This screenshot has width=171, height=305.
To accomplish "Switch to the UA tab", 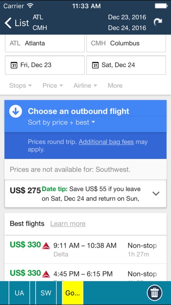I will click(x=19, y=293).
